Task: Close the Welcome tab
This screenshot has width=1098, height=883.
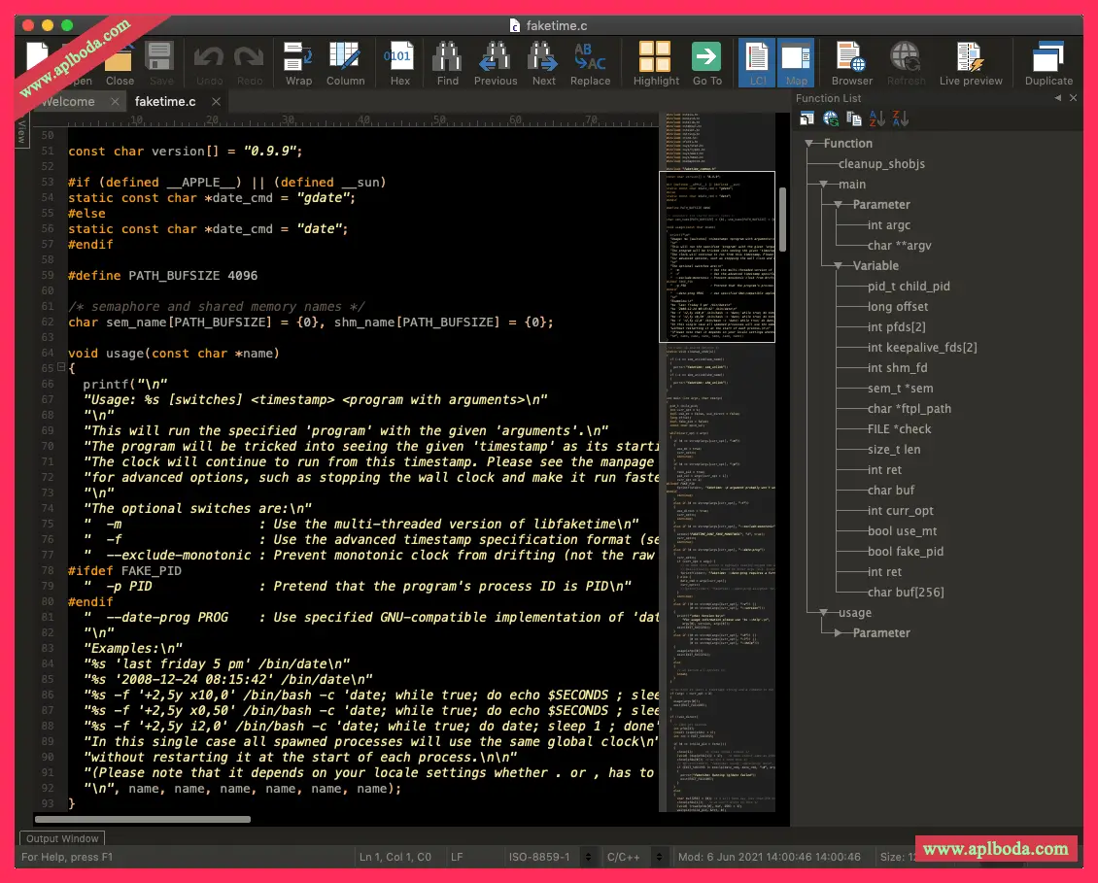Action: 115,102
